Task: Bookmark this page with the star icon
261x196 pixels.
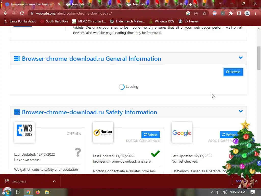Action: (x=204, y=13)
